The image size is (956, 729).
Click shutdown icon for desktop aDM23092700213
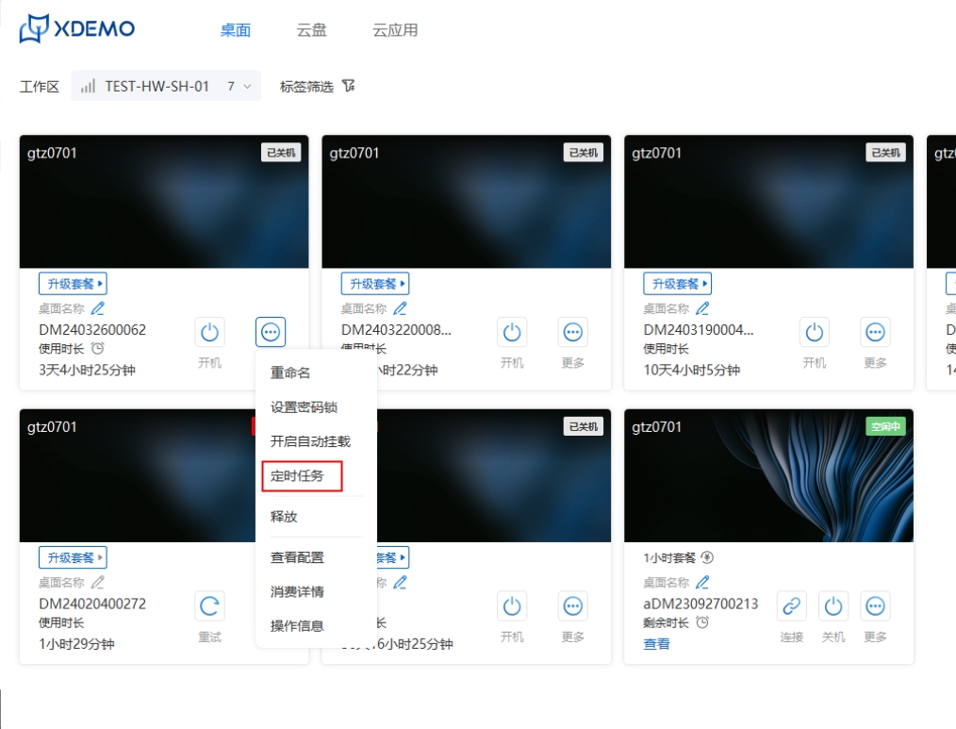(833, 606)
